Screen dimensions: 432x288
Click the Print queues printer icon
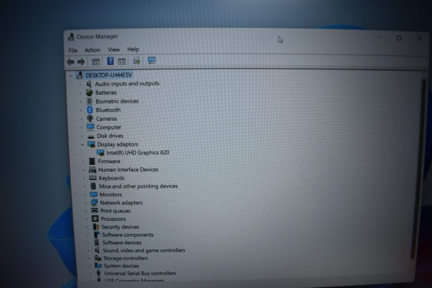click(x=95, y=211)
